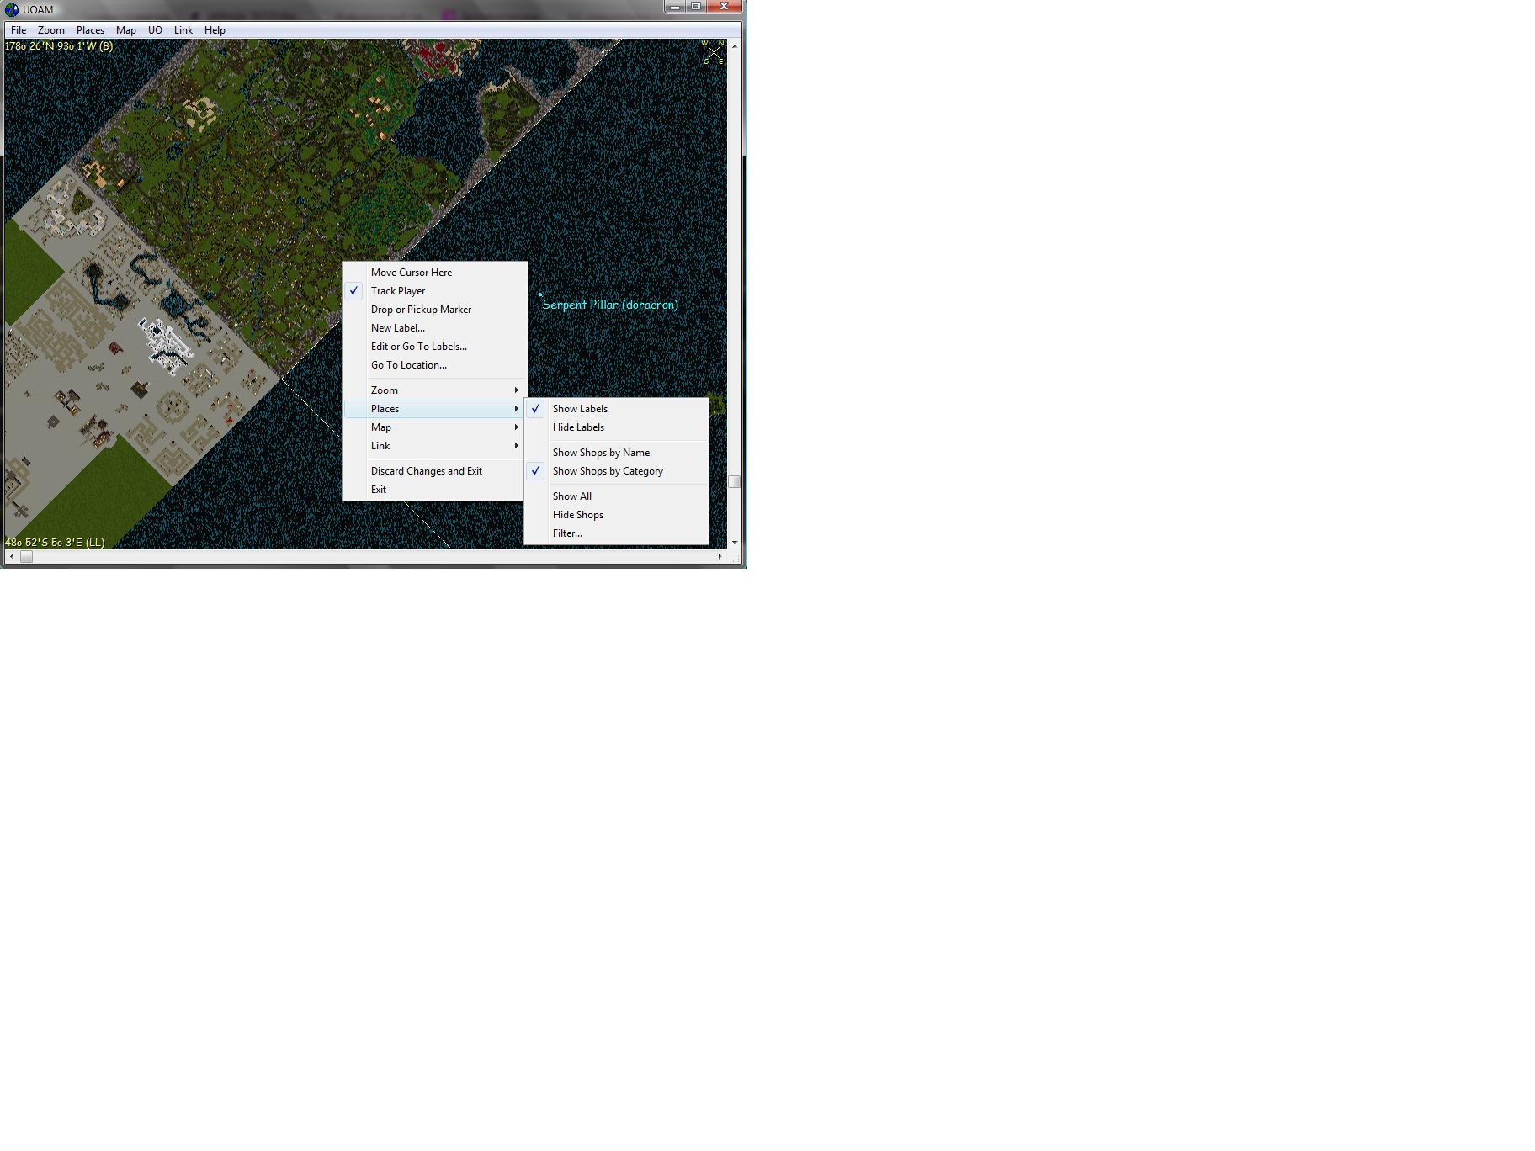Click the Serpent Pillar (doracron) map label
1535x1151 pixels.
[x=610, y=305]
